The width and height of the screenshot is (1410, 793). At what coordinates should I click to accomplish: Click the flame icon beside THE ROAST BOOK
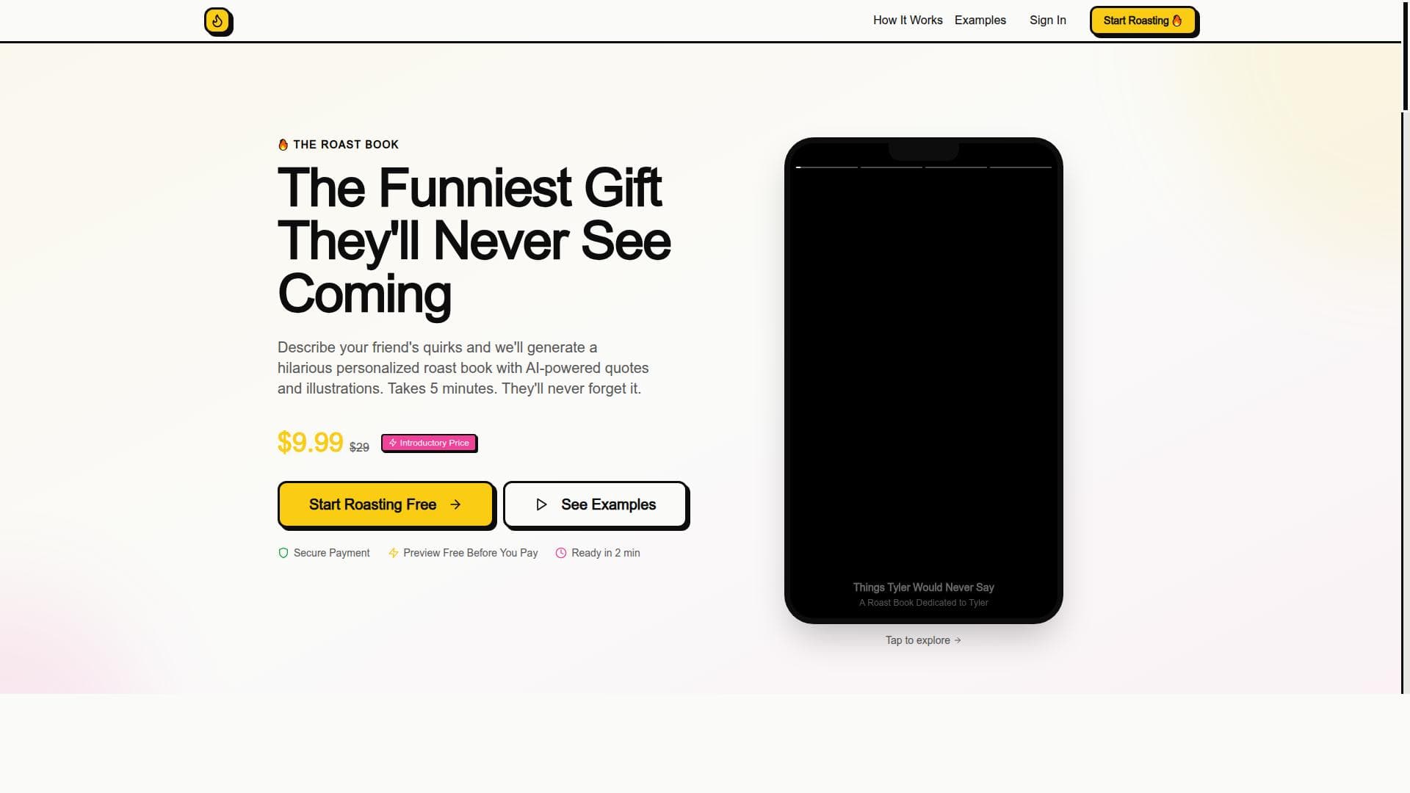click(283, 145)
